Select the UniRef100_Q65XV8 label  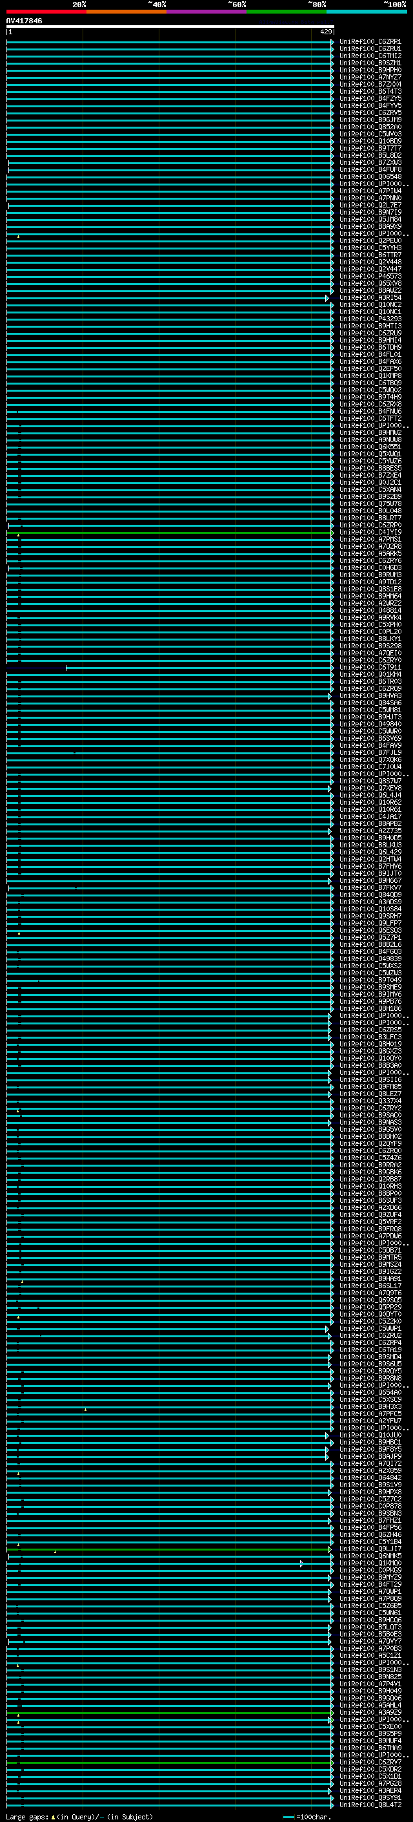click(x=370, y=283)
